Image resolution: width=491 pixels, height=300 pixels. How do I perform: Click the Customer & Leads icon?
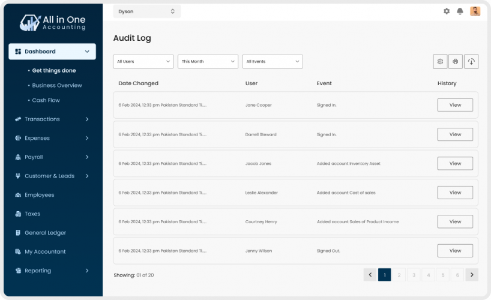[x=18, y=176]
